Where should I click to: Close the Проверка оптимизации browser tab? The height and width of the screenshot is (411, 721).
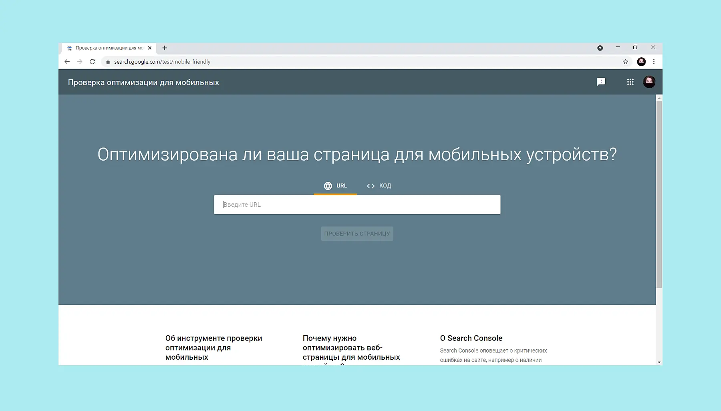coord(150,48)
